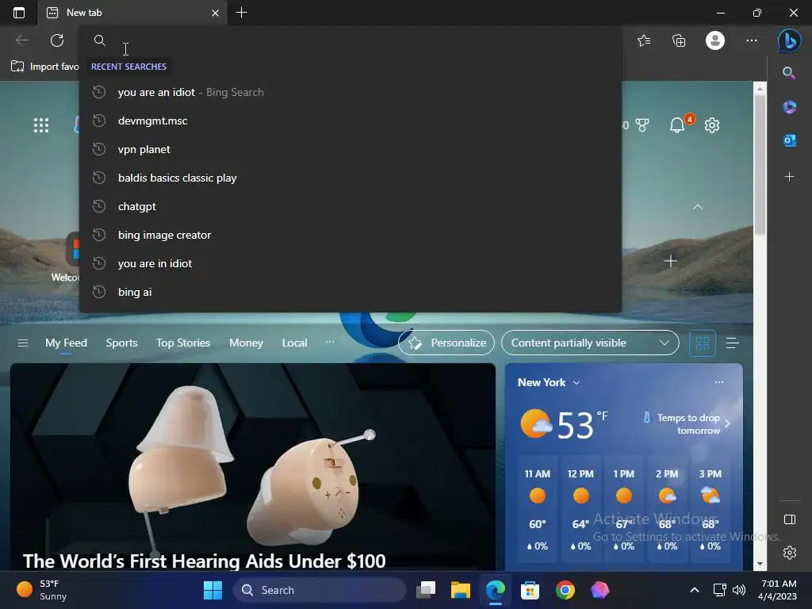Select the My Feed tab
This screenshot has width=812, height=609.
pyautogui.click(x=66, y=343)
